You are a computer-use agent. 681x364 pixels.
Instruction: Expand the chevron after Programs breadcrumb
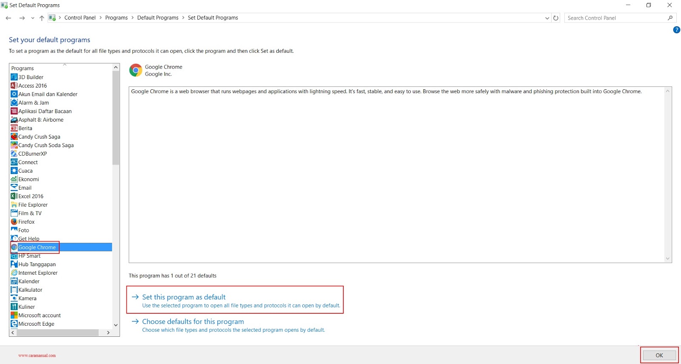point(132,18)
